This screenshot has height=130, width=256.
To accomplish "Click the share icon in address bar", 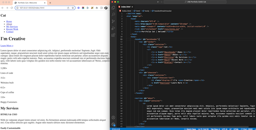I will (x=68, y=8).
